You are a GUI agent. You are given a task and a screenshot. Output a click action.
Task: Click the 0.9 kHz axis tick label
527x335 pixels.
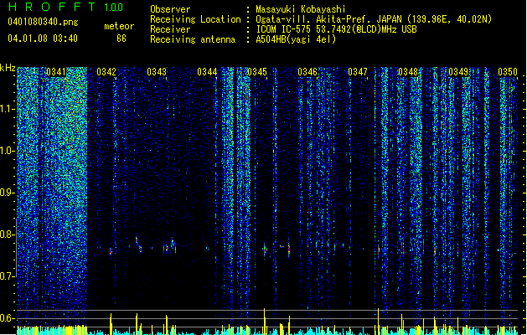click(8, 193)
